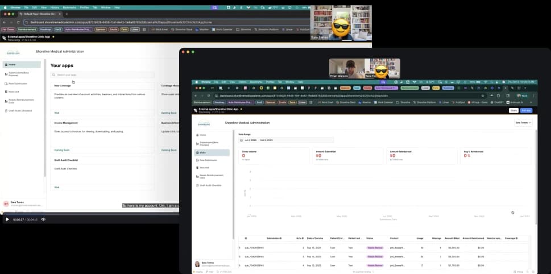Click the Amount Submitted stat card
The image size is (551, 274).
[348, 156]
